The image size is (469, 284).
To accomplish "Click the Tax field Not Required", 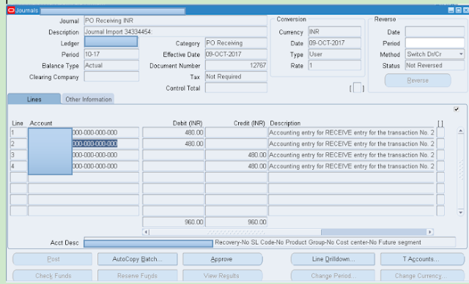I will [236, 76].
